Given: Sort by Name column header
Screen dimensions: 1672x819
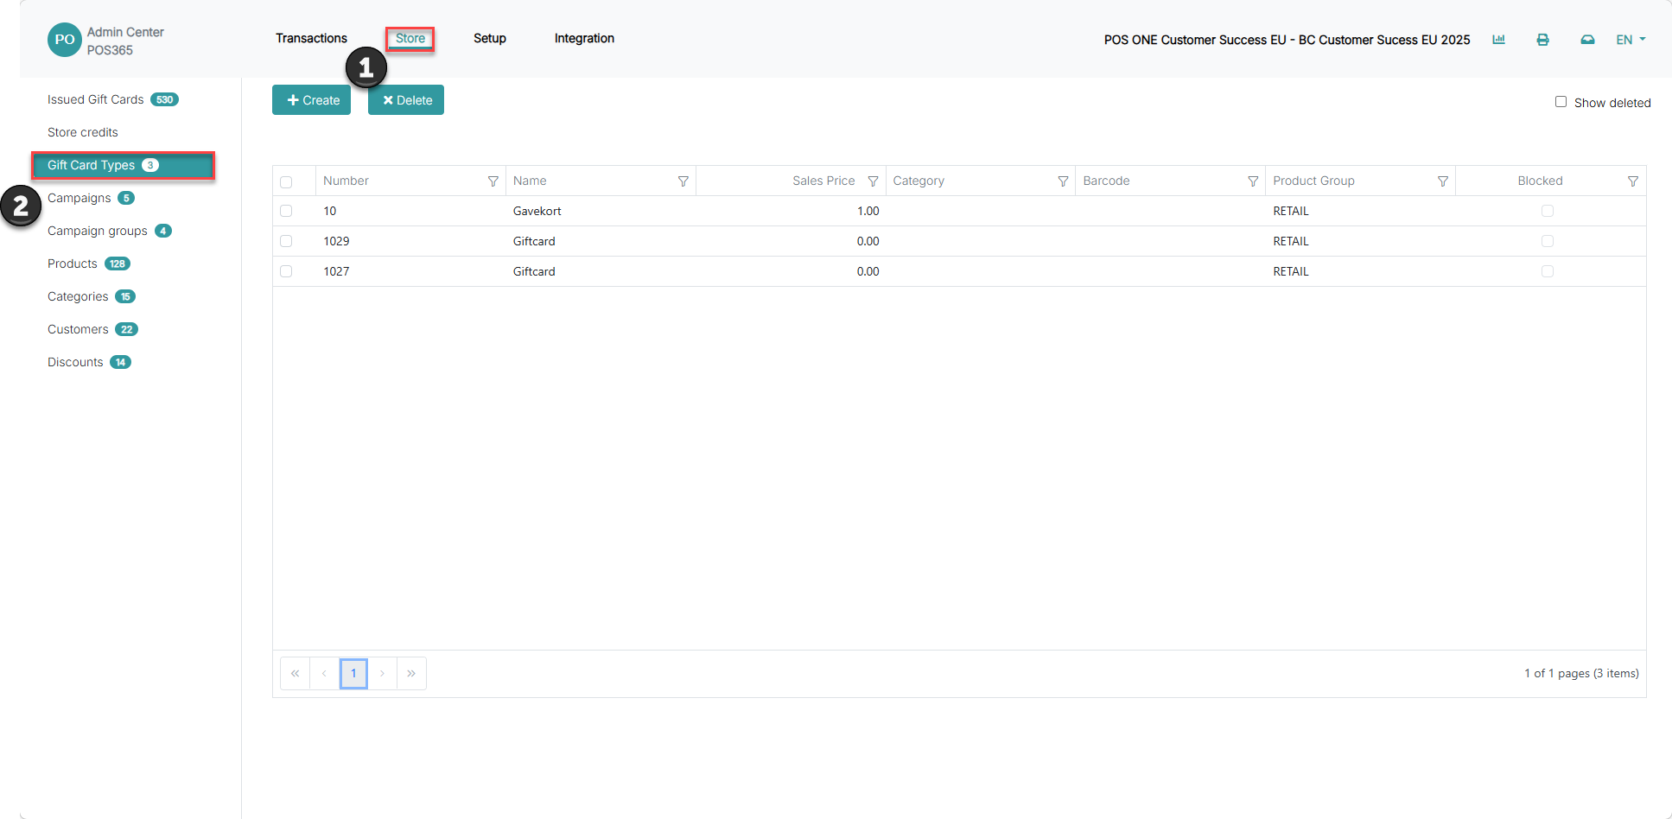Looking at the screenshot, I should (x=530, y=181).
